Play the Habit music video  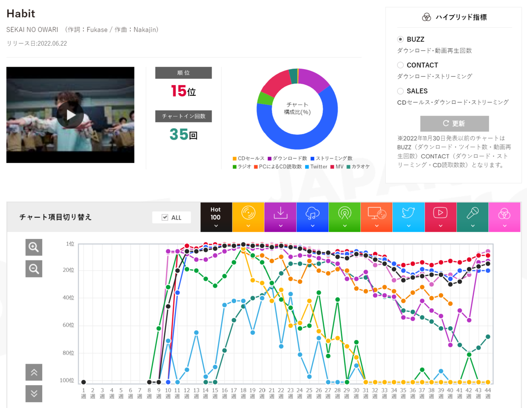coord(70,115)
